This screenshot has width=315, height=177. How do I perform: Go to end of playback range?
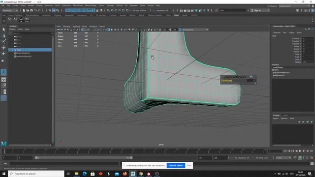(312, 151)
